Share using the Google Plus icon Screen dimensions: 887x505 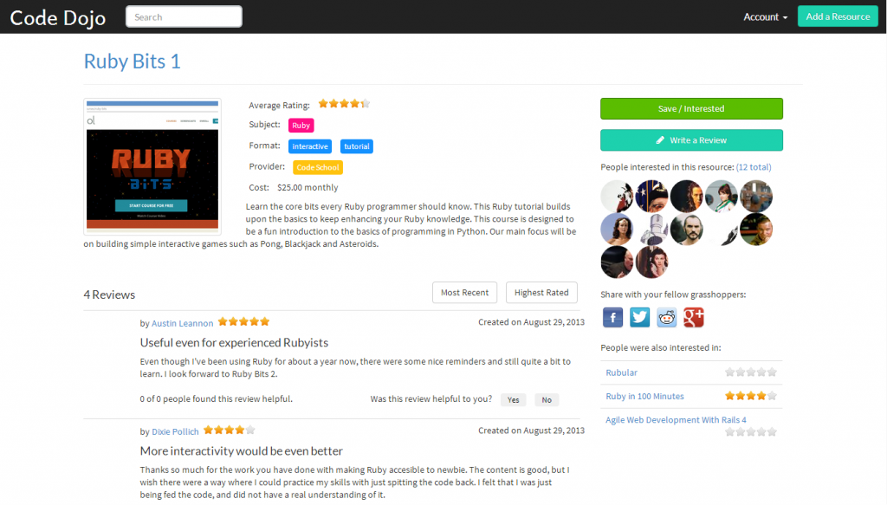coord(694,317)
